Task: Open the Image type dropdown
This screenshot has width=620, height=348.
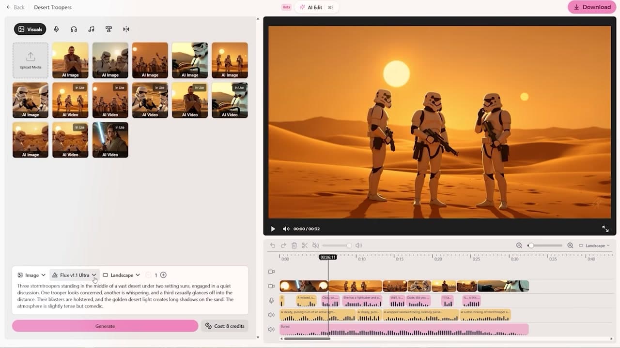Action: (x=31, y=275)
